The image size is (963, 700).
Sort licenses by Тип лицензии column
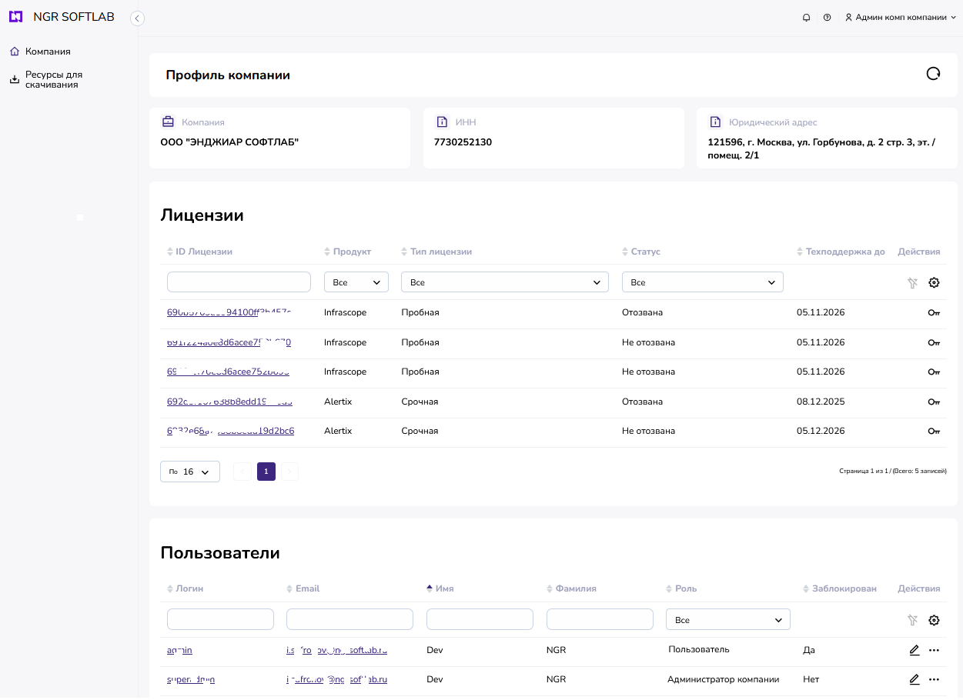pos(436,252)
